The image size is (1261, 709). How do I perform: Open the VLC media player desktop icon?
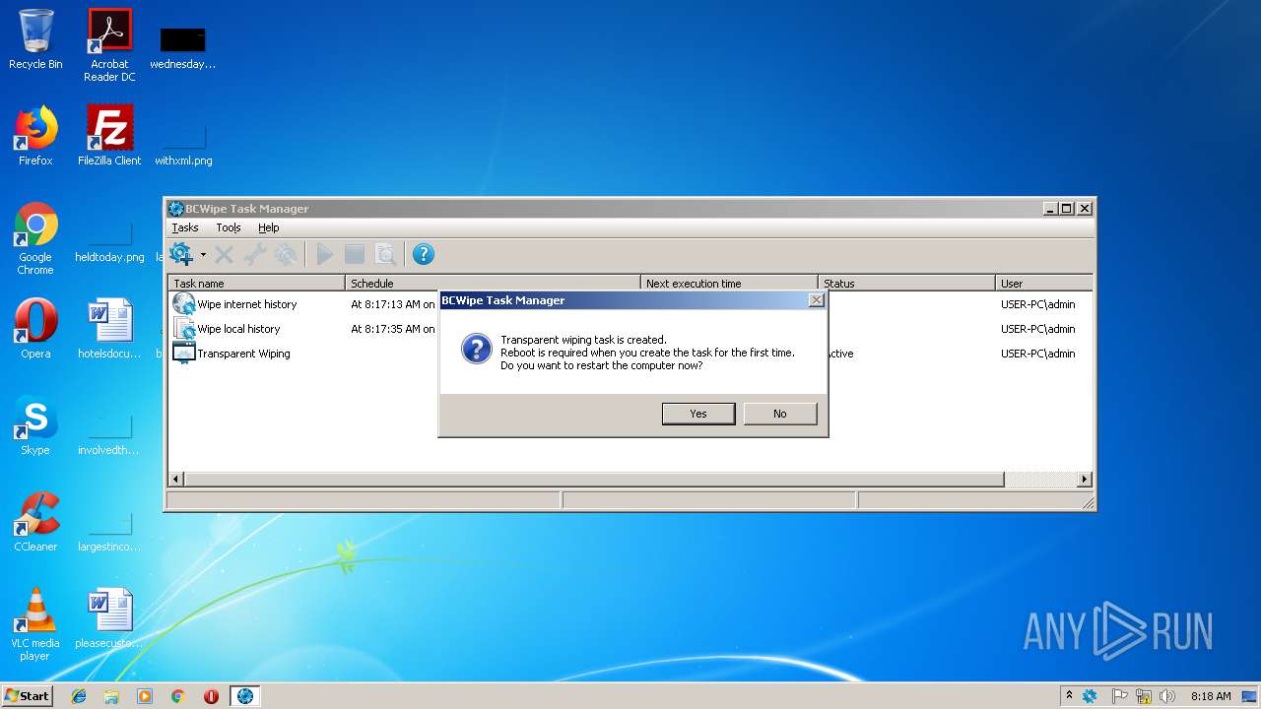tap(35, 624)
